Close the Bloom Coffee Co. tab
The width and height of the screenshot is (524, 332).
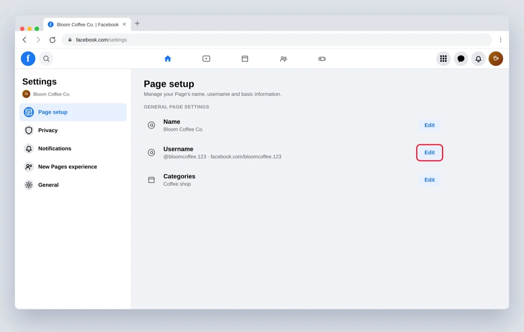click(x=124, y=24)
